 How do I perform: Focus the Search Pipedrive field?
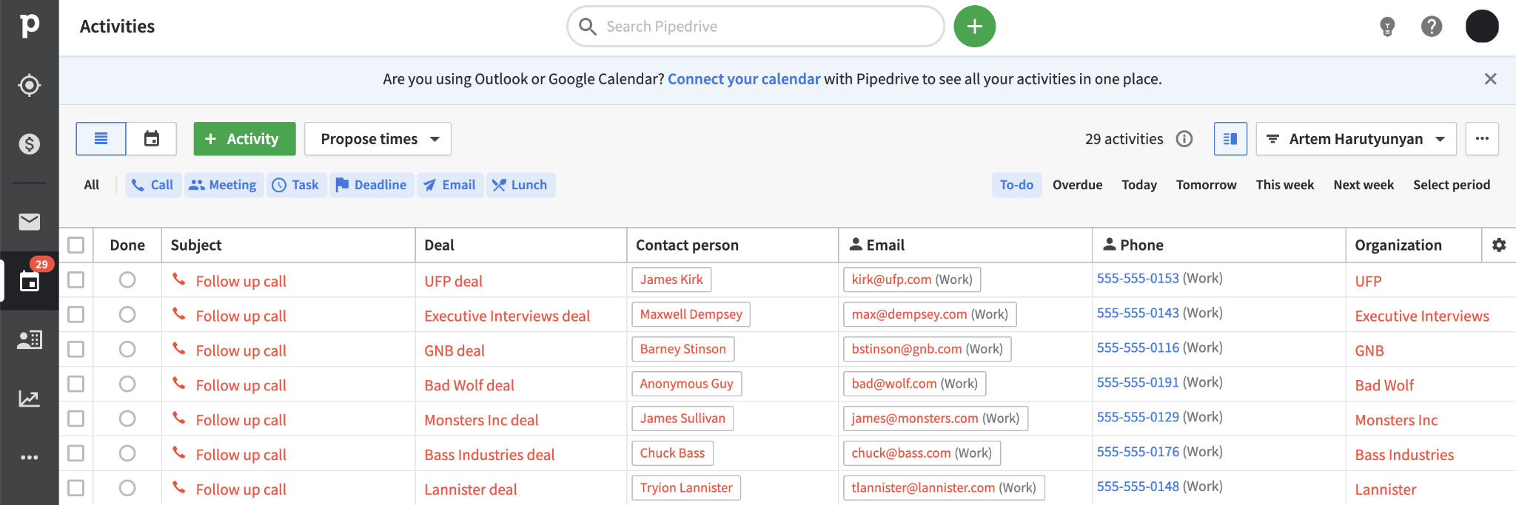[x=756, y=27]
